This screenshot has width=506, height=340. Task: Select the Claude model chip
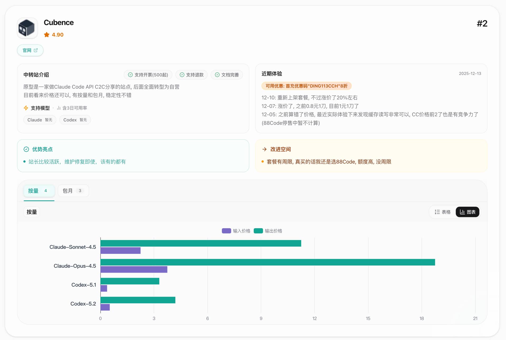(x=40, y=120)
